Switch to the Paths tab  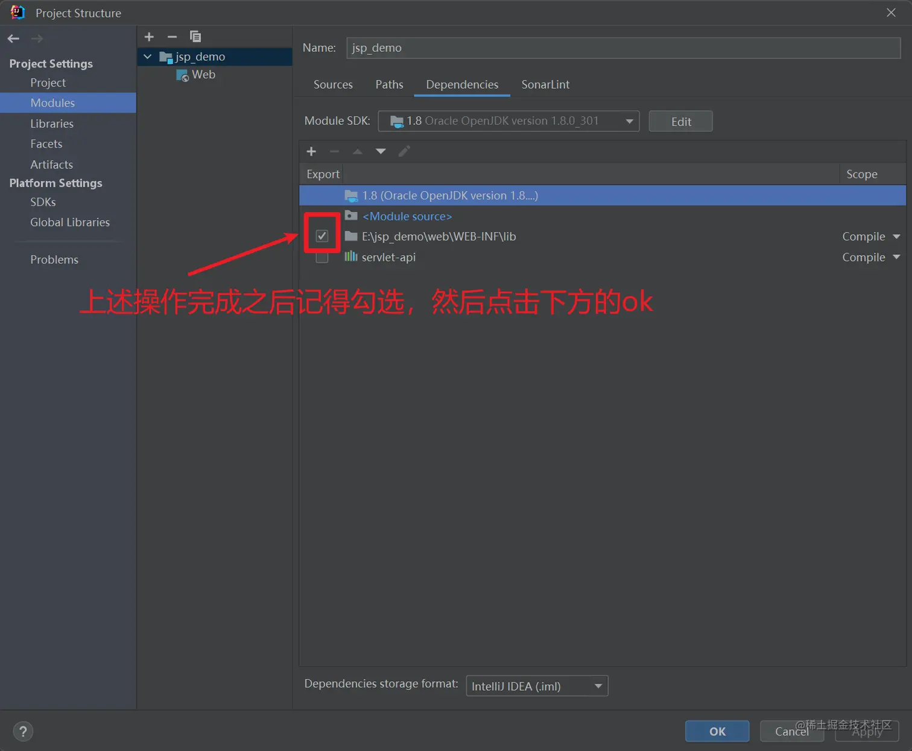pos(389,84)
